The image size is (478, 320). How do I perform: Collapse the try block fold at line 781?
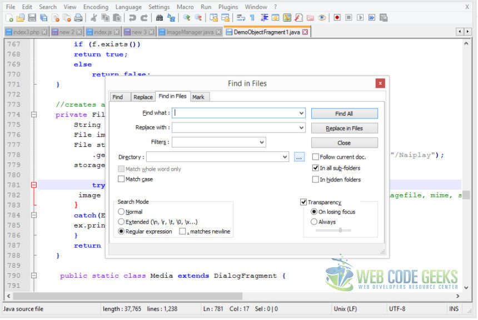point(34,186)
